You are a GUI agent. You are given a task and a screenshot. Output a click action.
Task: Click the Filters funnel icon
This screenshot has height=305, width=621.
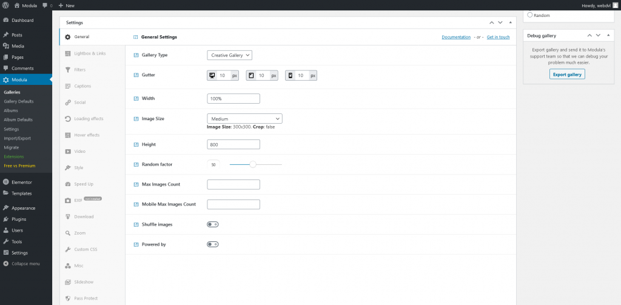point(68,70)
